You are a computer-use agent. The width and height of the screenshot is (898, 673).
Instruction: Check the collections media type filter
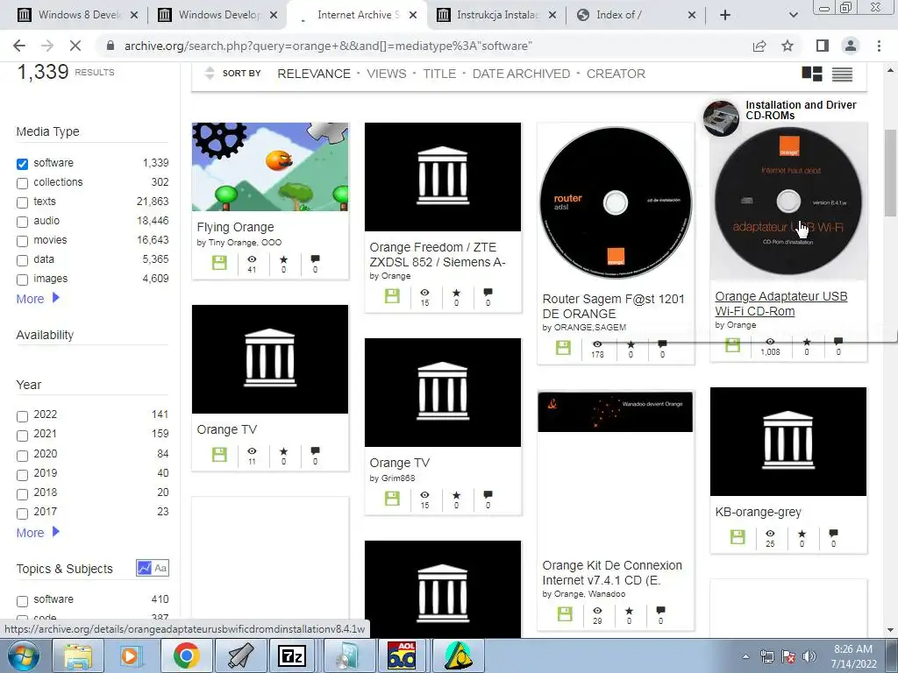pos(22,183)
